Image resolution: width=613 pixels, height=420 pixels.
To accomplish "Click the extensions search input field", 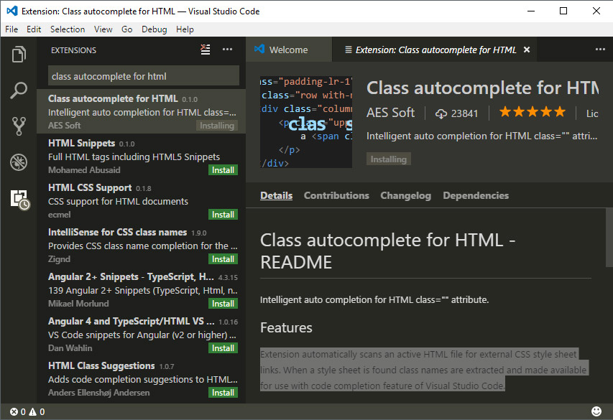I will [144, 76].
